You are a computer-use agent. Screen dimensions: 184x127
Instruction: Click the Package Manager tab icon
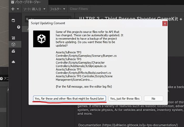point(13,2)
